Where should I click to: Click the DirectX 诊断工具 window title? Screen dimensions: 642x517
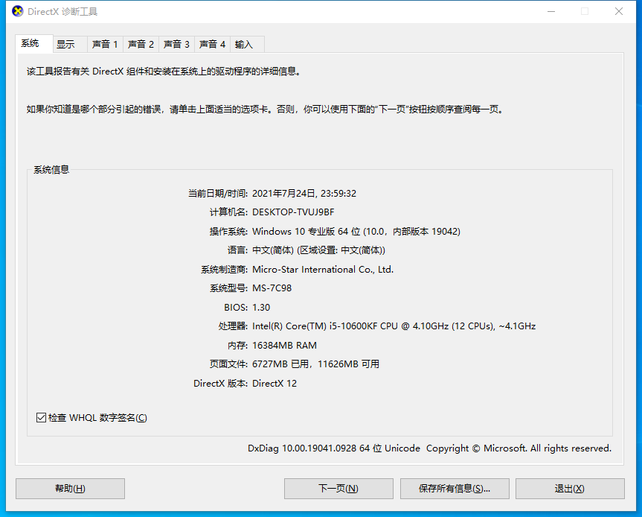[x=62, y=11]
